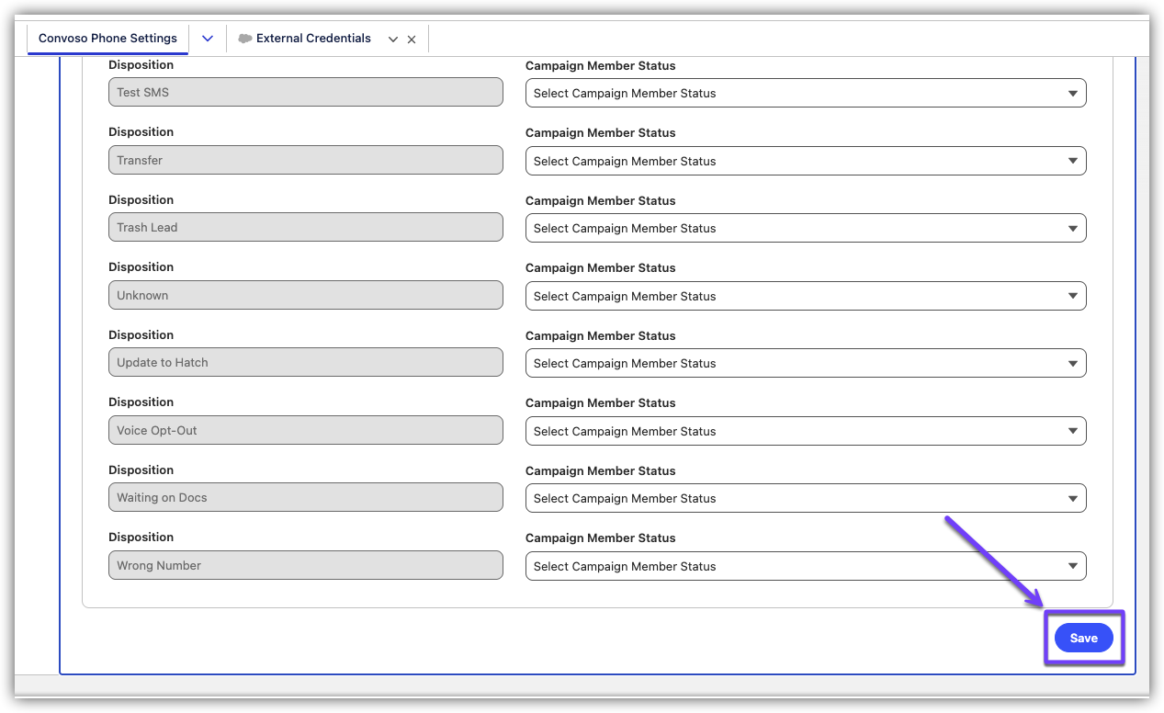
Task: Open status dropdown for Voice Opt-Out
Action: coord(805,431)
